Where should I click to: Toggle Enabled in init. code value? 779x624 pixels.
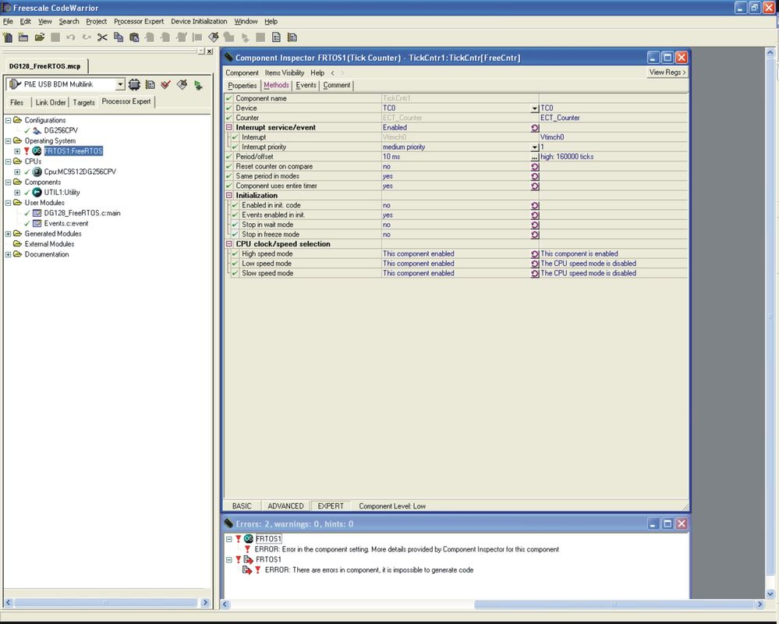point(535,206)
